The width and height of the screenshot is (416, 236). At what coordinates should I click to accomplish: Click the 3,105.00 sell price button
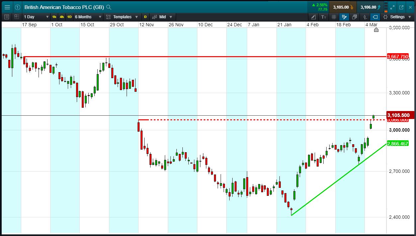point(343,7)
